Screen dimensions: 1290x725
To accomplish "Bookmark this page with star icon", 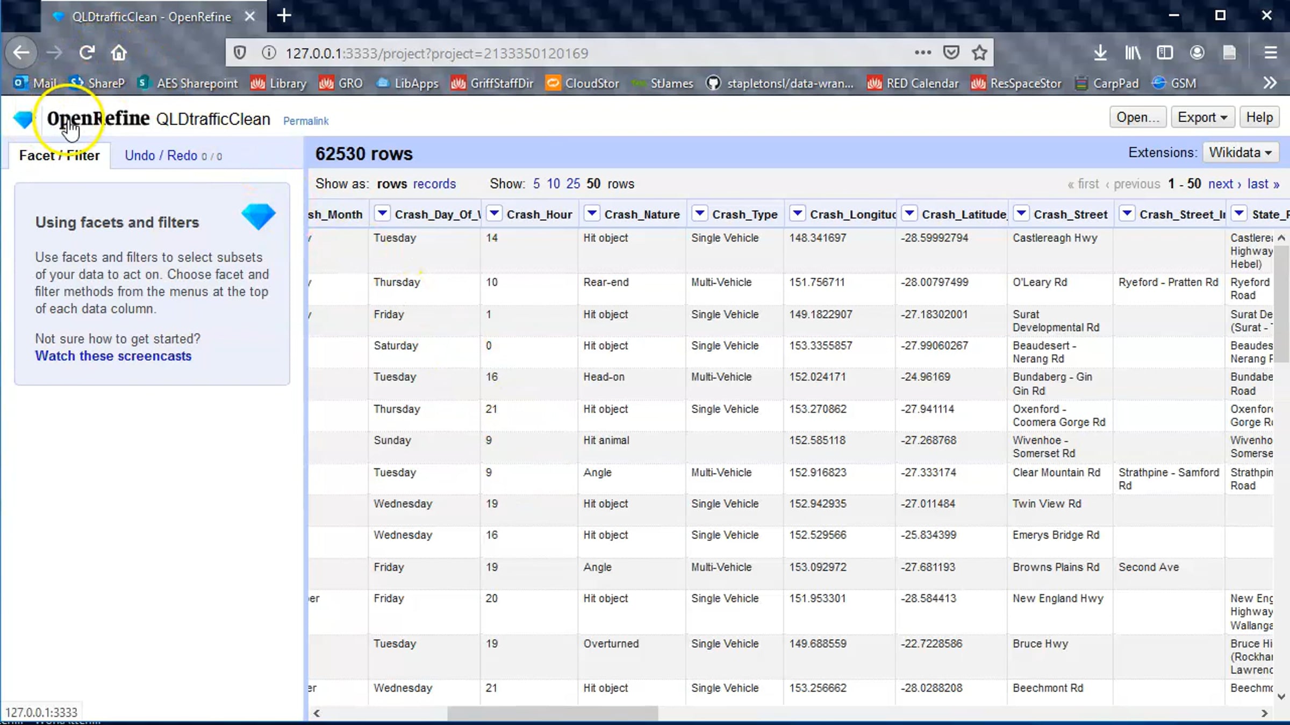I will (979, 53).
